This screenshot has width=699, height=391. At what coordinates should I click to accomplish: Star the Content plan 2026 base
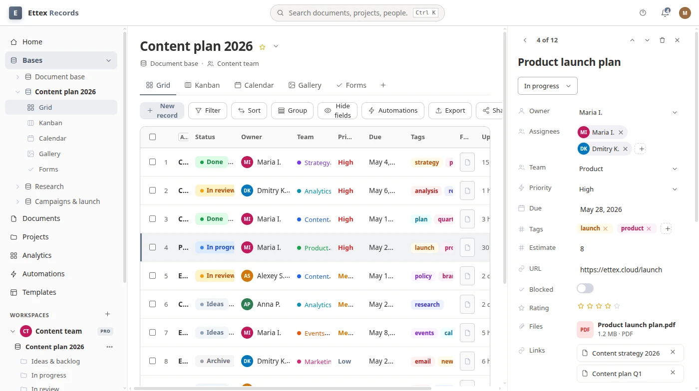pyautogui.click(x=262, y=47)
